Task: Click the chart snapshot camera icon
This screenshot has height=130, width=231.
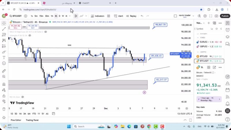Action: 217,16
